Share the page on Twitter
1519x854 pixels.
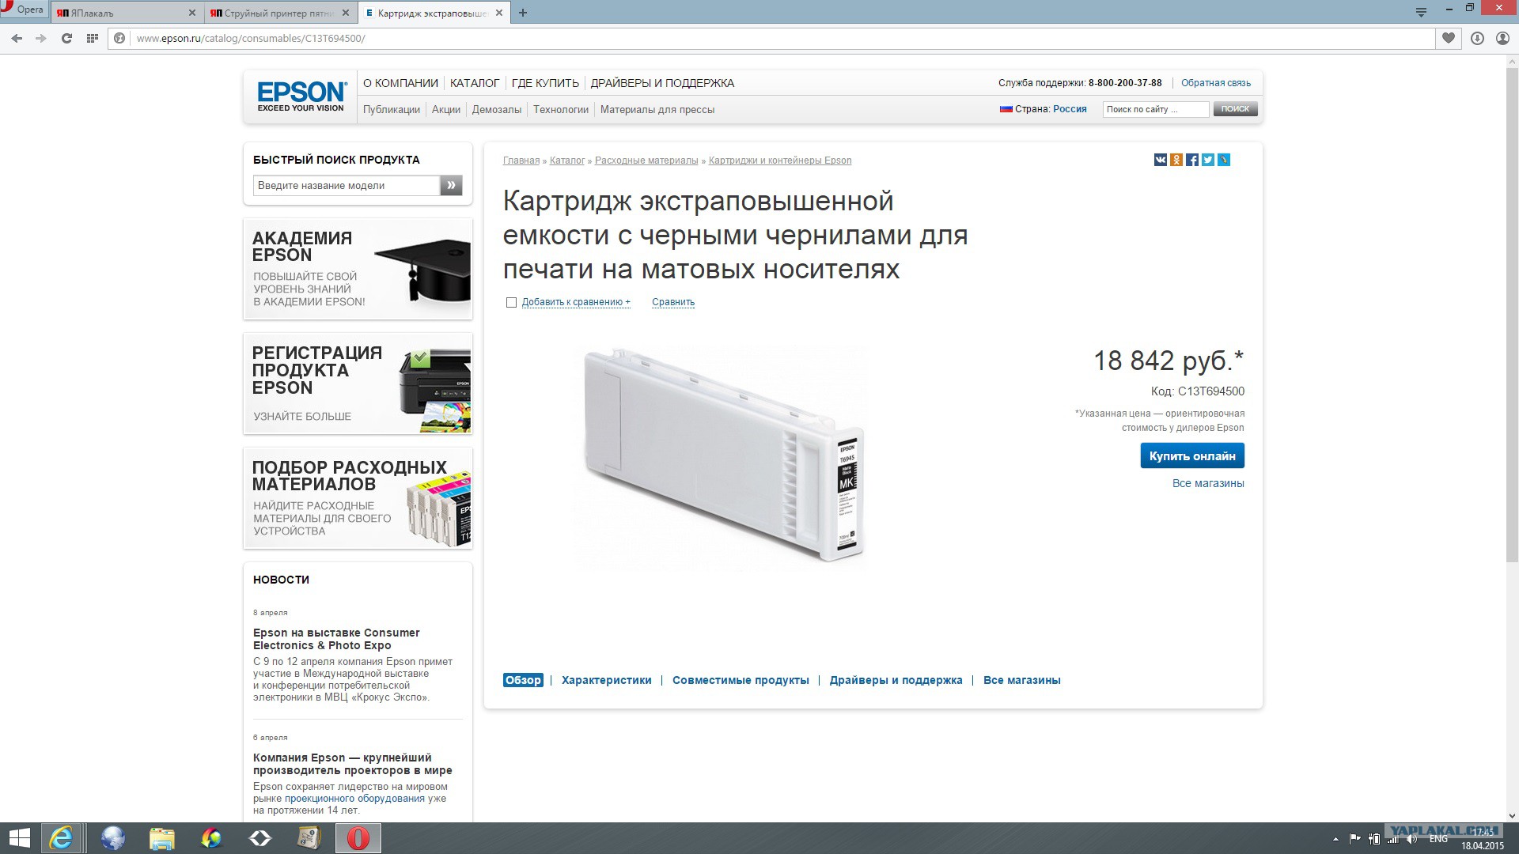(1208, 160)
